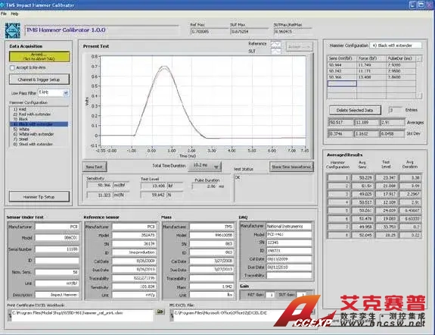Screen dimensions: 435x335
Task: Click the Hammer Configuration indicator field
Action: pos(396,45)
